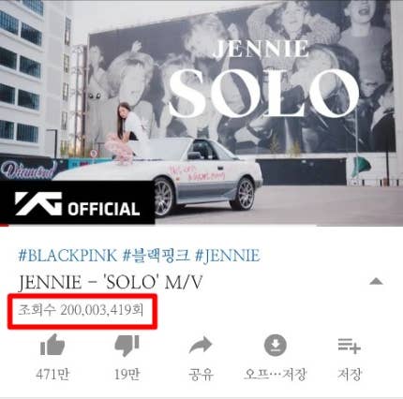Tap the 공유 share label
This screenshot has height=399, width=403.
tap(201, 375)
